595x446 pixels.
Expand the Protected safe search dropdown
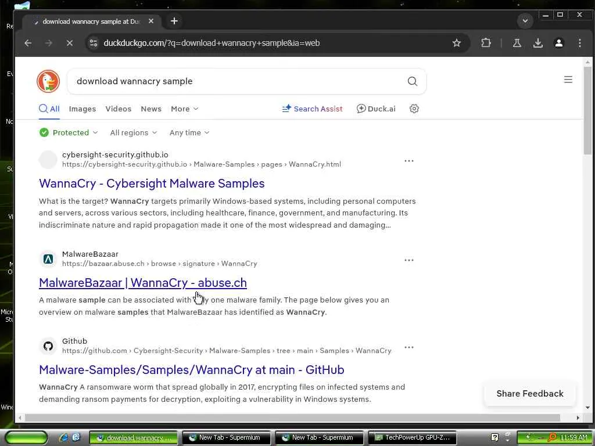pyautogui.click(x=69, y=133)
